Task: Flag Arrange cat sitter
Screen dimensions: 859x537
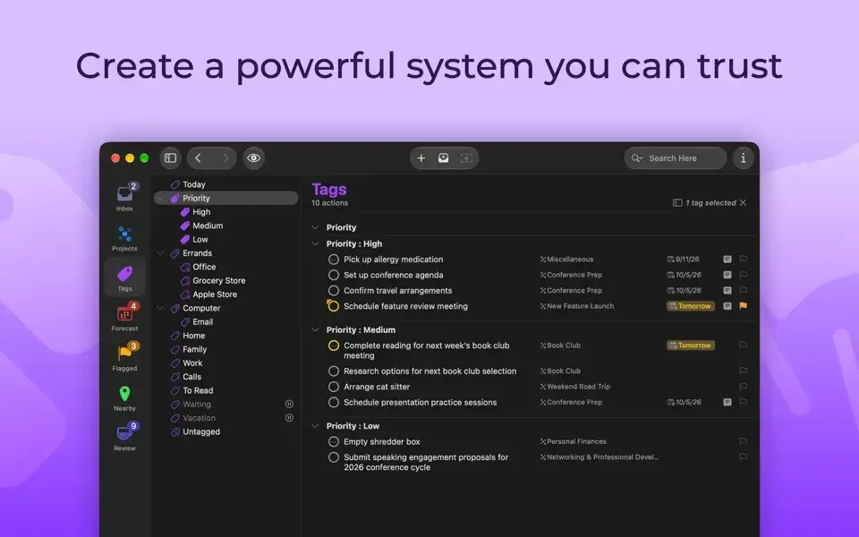Action: tap(743, 387)
